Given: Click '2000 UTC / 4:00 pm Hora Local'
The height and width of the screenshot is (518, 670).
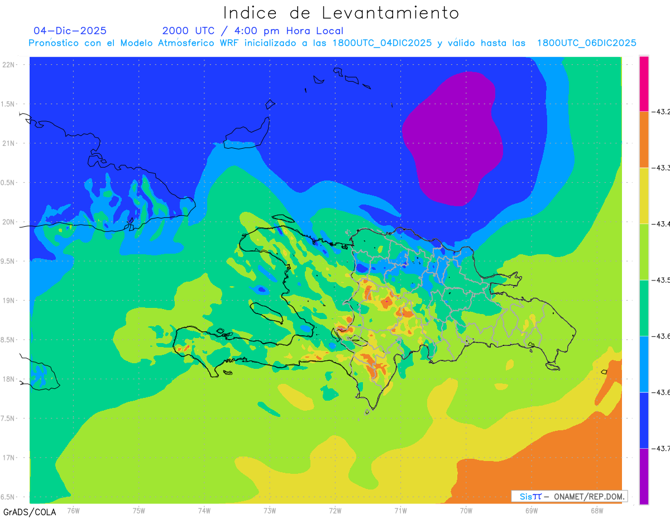Looking at the screenshot, I should [253, 31].
